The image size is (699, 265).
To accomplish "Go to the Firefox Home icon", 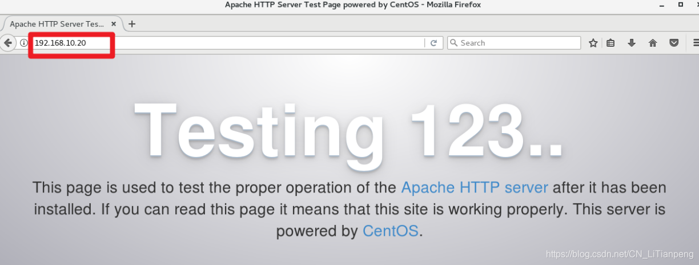I will [653, 43].
